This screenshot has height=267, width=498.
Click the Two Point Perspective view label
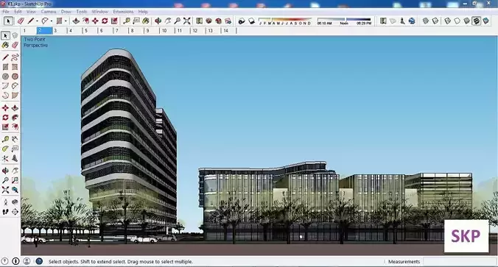[x=35, y=42]
